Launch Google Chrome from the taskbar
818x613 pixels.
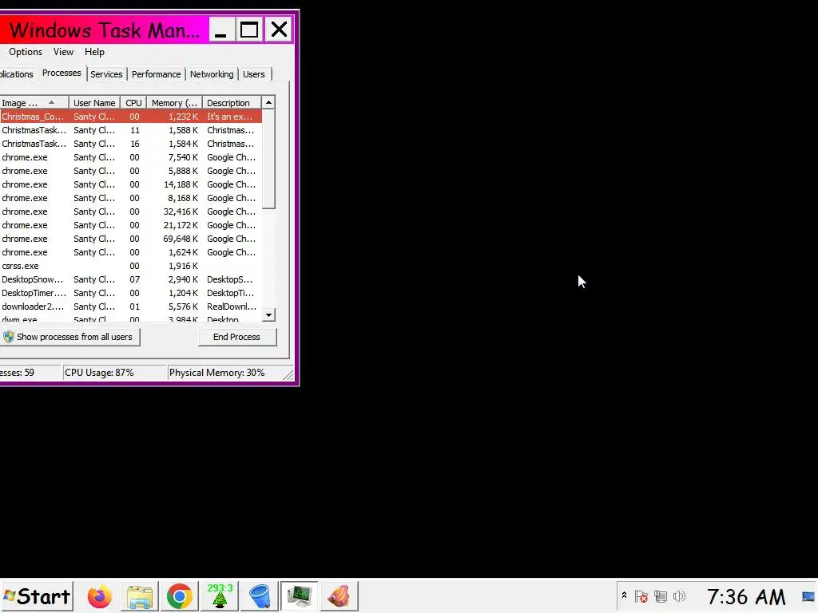pos(180,596)
